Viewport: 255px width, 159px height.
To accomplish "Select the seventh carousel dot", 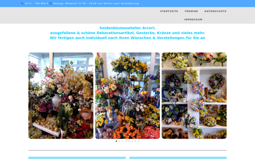I will (x=136, y=141).
